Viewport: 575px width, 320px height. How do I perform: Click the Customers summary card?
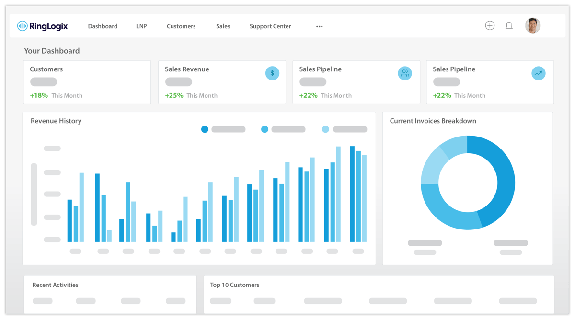(x=87, y=82)
